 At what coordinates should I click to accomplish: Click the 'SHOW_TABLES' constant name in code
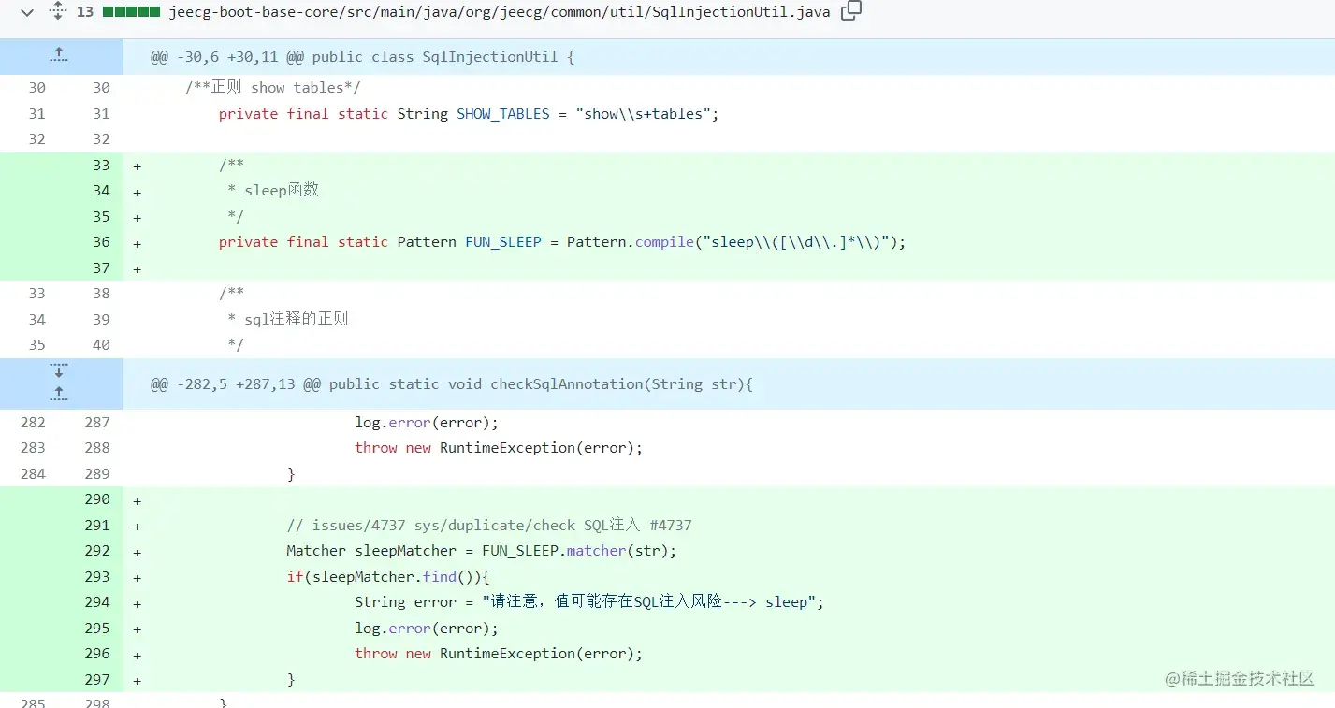(x=503, y=114)
